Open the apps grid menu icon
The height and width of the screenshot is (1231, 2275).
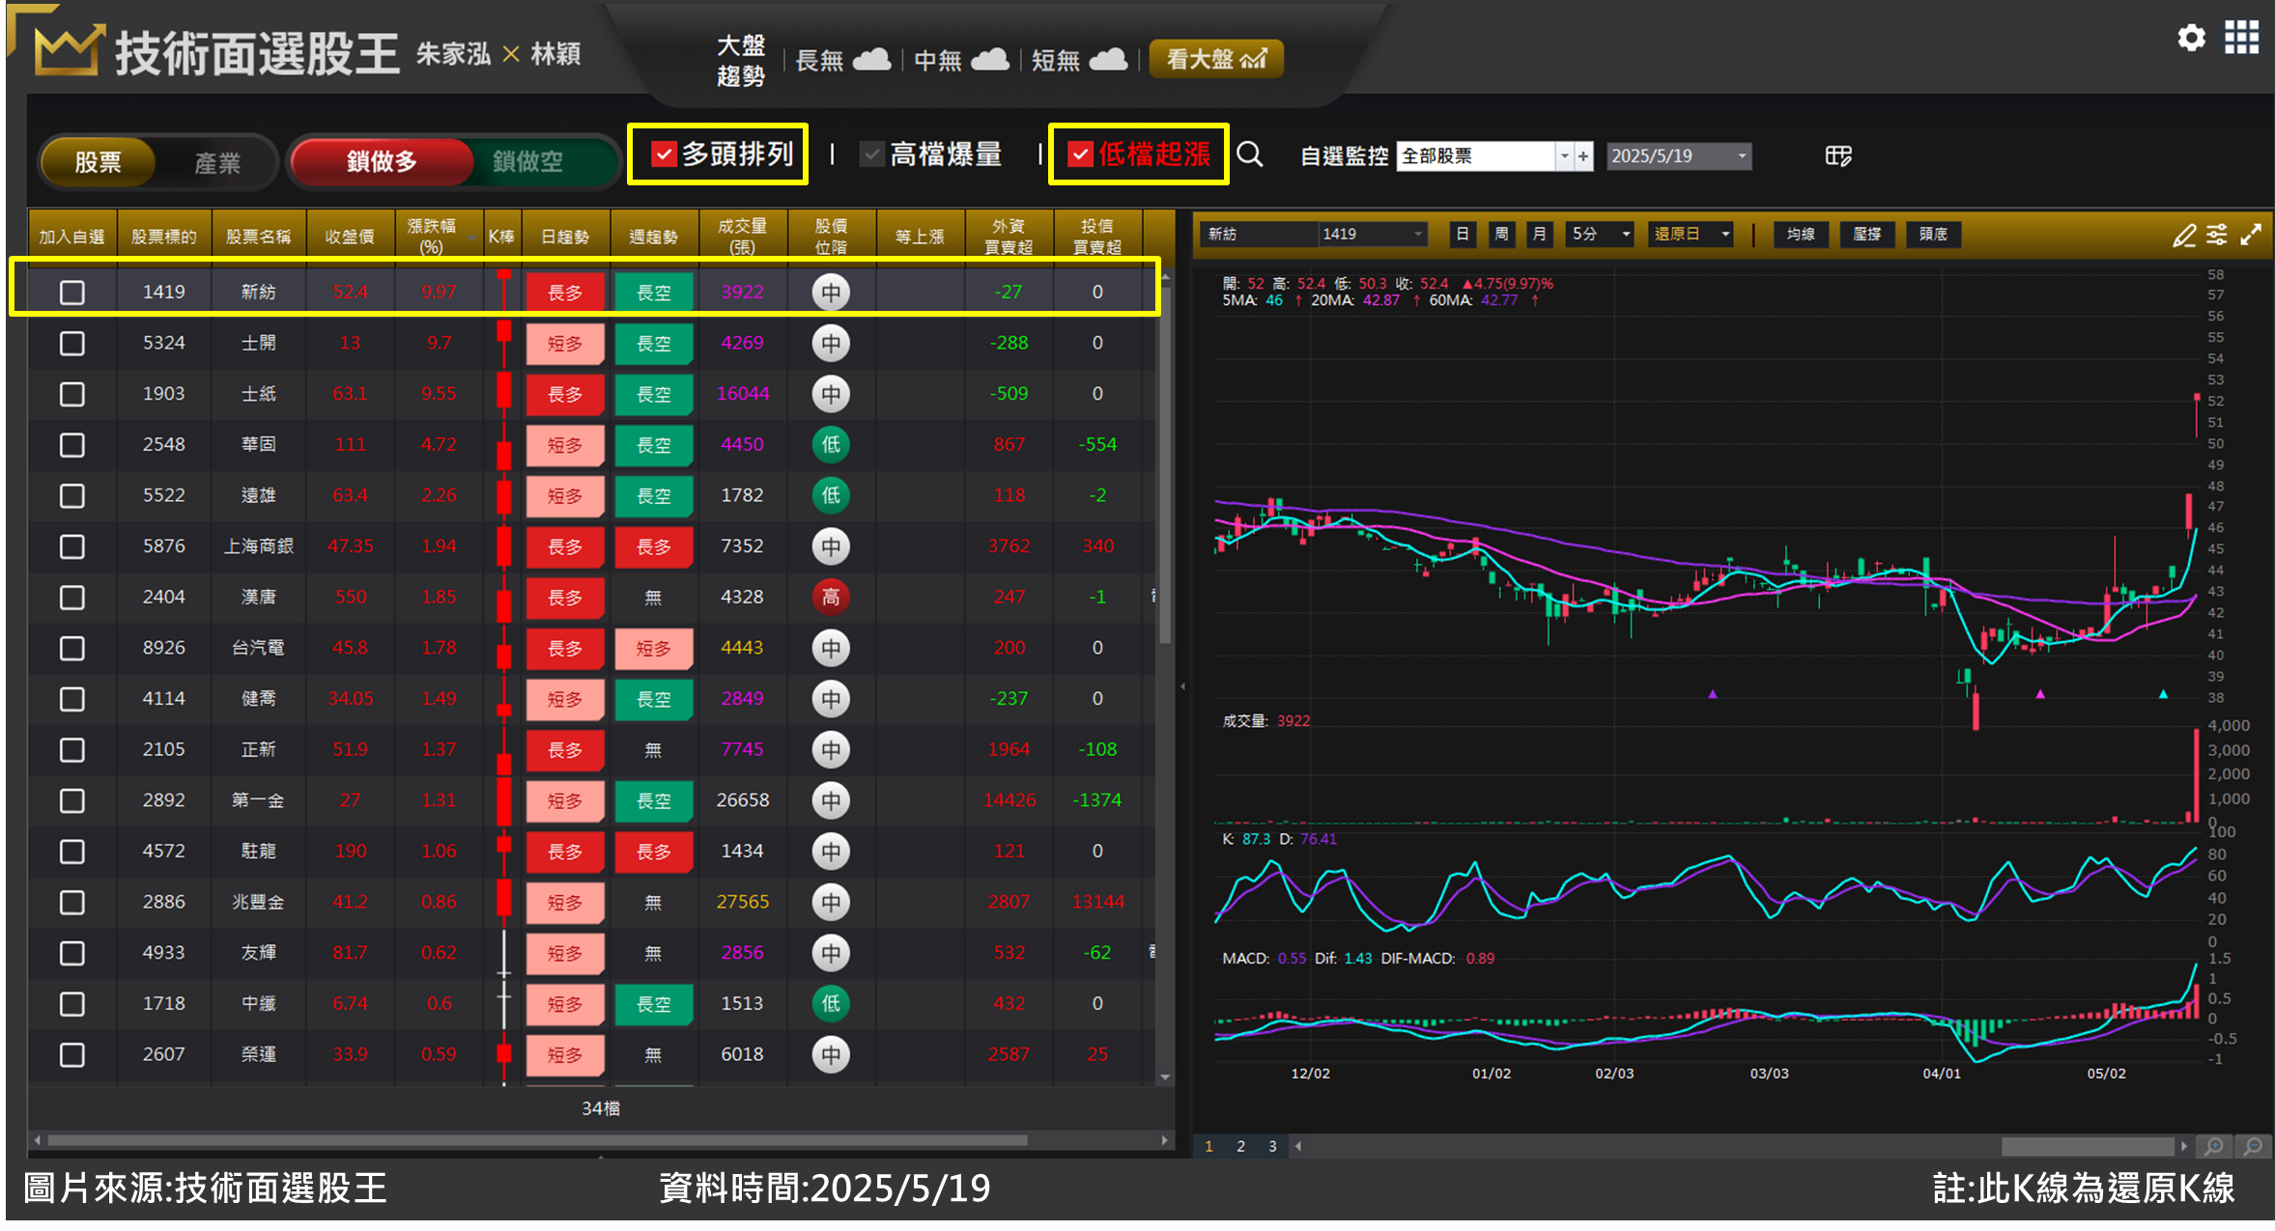point(2242,38)
